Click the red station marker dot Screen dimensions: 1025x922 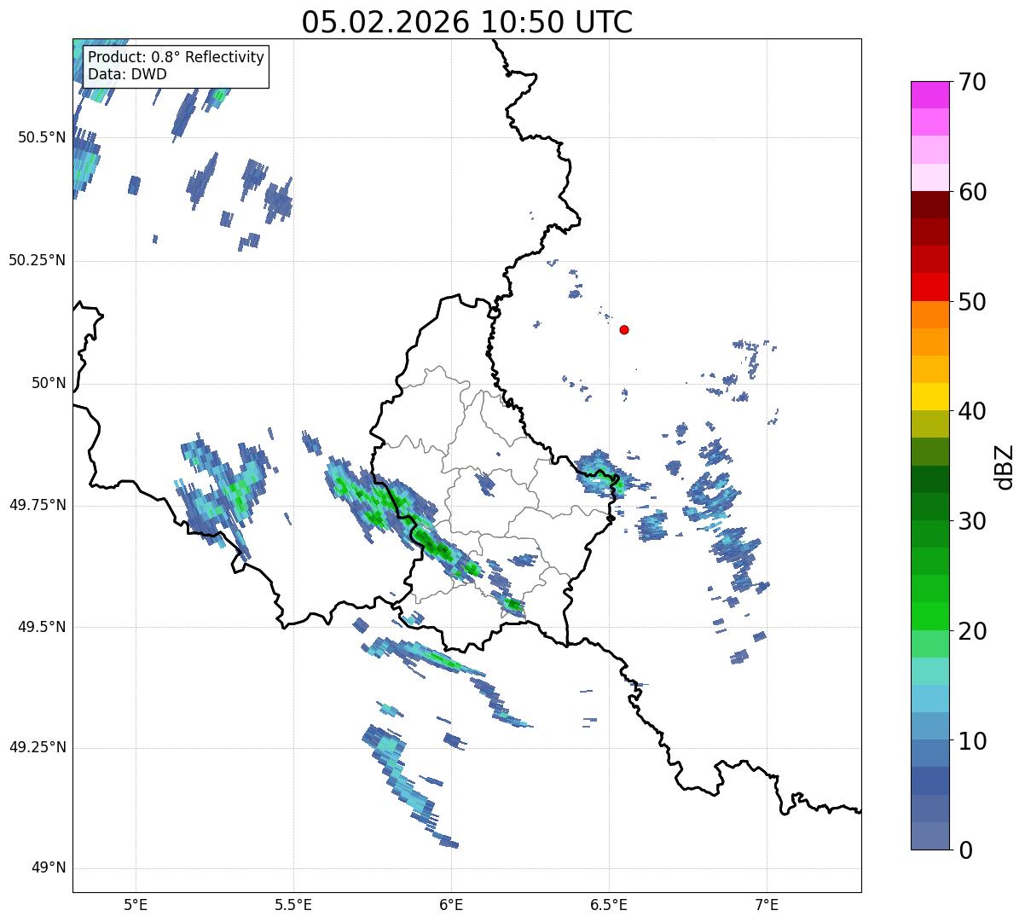point(624,329)
